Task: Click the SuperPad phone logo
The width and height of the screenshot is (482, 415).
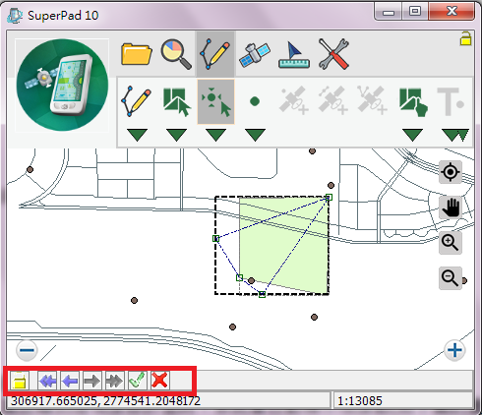Action: point(62,86)
